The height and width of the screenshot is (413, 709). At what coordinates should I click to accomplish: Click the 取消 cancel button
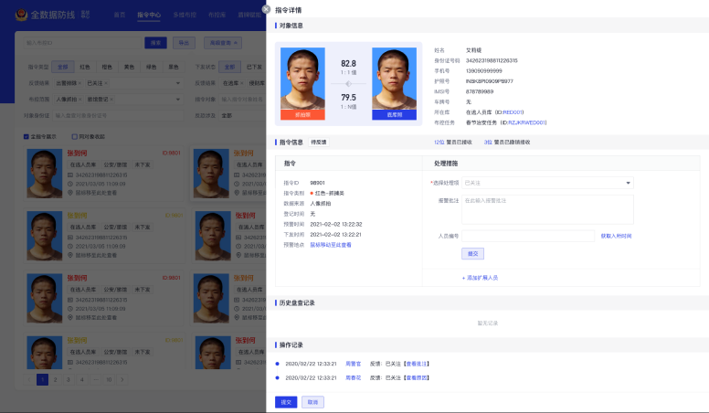pos(312,402)
